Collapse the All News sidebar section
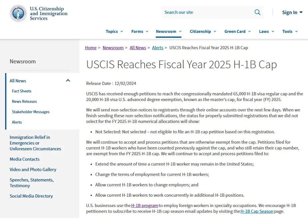Image resolution: width=308 pixels, height=219 pixels. (x=68, y=80)
